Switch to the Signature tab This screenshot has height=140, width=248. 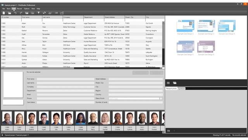181,89
